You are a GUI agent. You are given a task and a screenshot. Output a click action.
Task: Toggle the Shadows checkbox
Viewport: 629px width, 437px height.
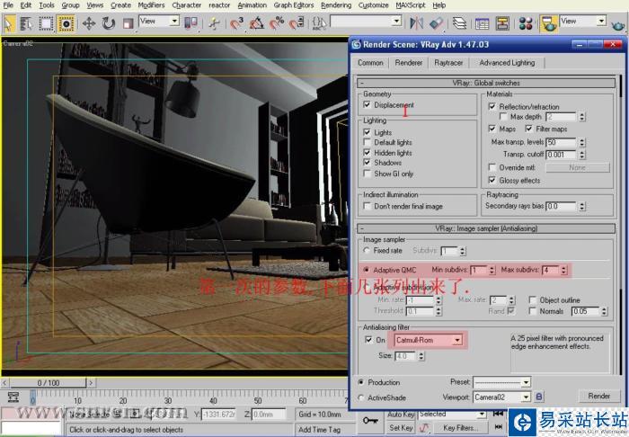[x=367, y=163]
